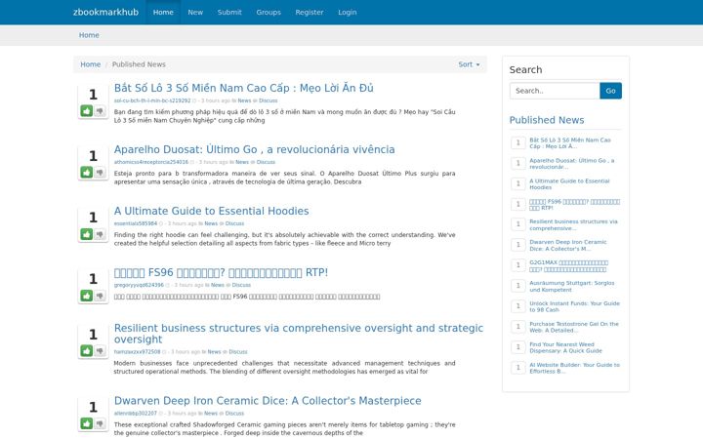Viewport: 703px width, 439px height.
Task: Open A Ultimate Guide to Essential Hoodies headline
Action: click(211, 211)
